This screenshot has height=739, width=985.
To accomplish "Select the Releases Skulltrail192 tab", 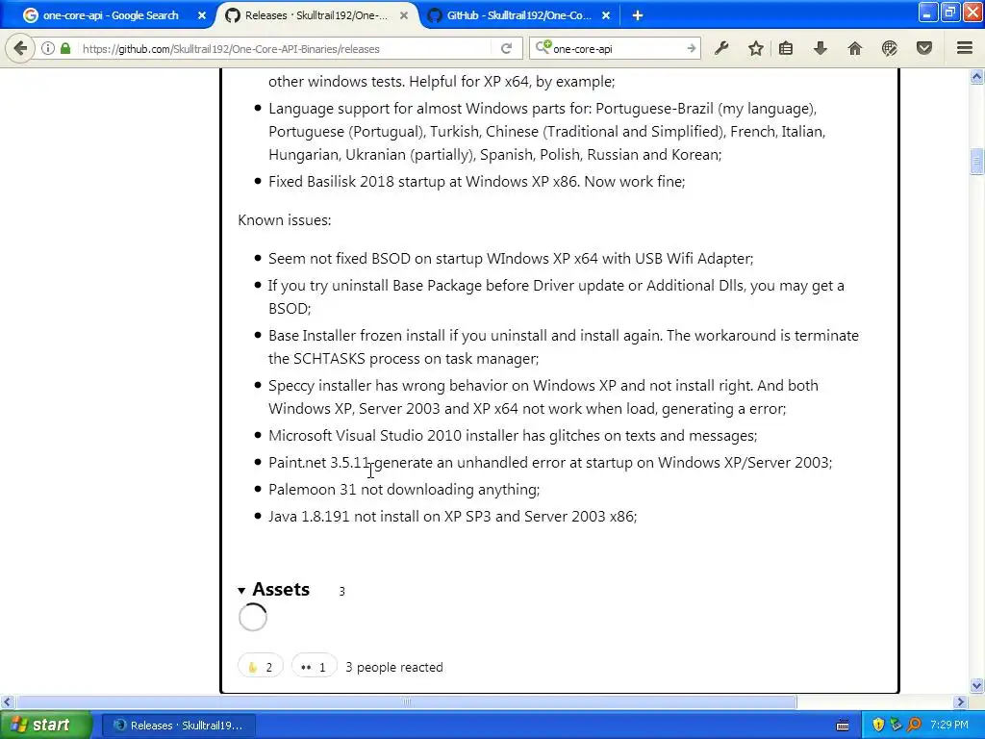I will [x=315, y=15].
